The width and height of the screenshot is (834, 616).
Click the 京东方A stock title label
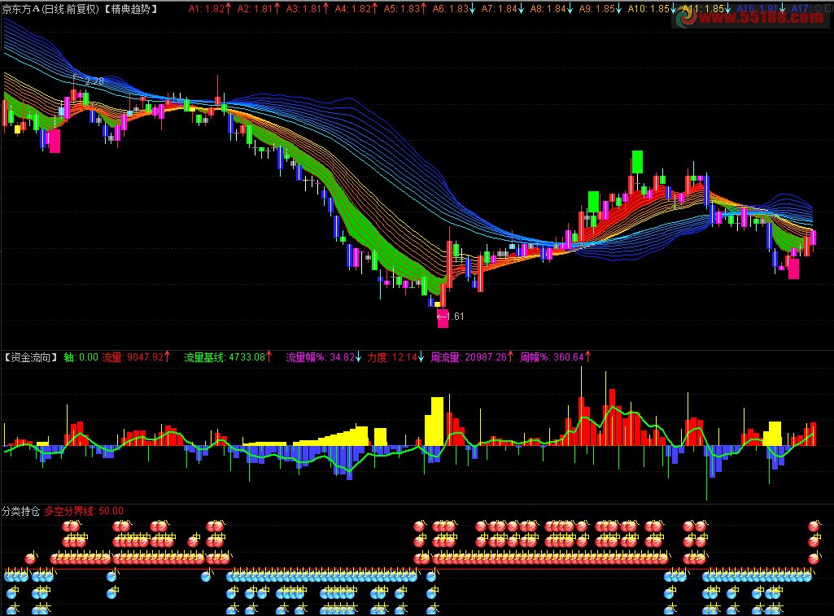(x=50, y=8)
